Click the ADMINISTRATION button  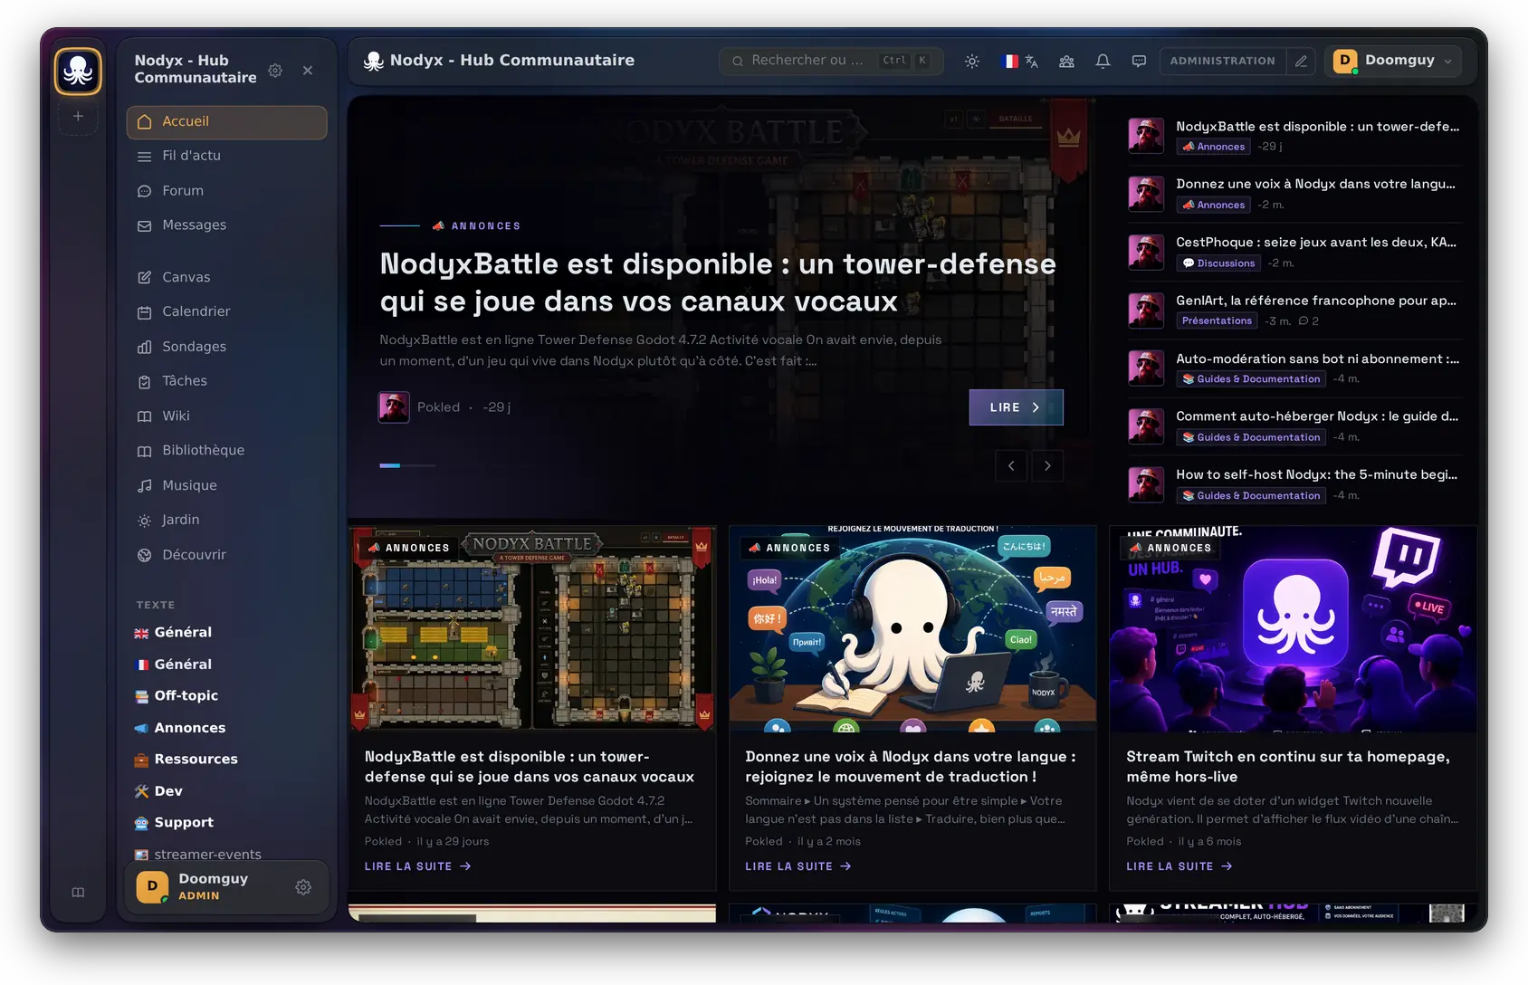click(1222, 61)
